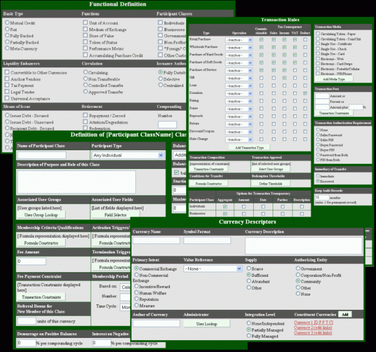The height and width of the screenshot is (352, 376).
Task: Open Define Thresholds button
Action: click(271, 184)
